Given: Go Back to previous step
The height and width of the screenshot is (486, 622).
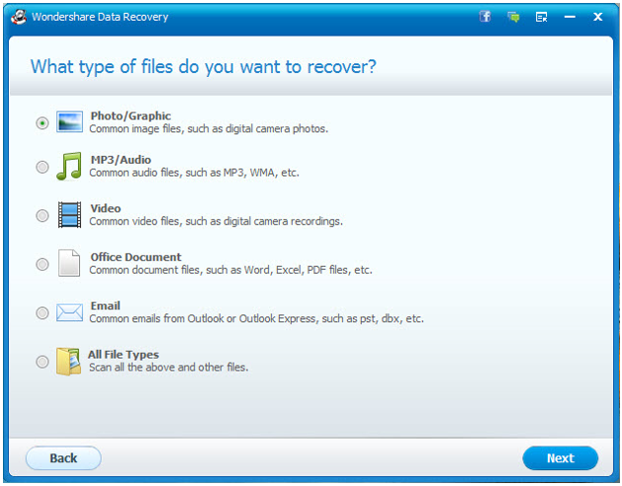Looking at the screenshot, I should point(63,458).
